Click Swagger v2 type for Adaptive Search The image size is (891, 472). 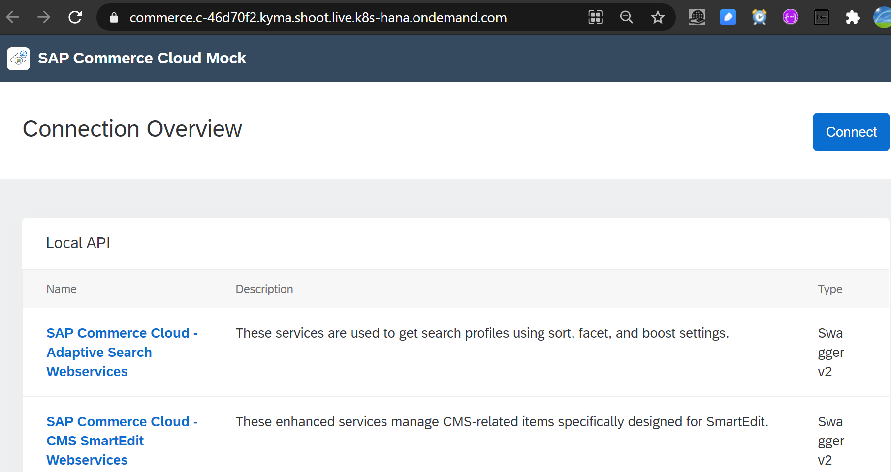coord(831,353)
